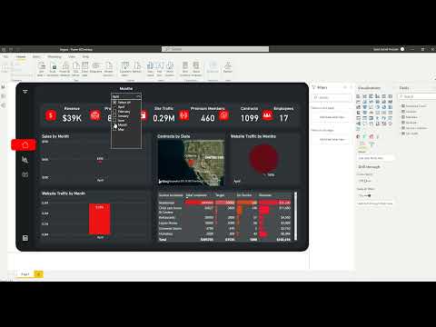This screenshot has height=327, width=436.
Task: Click the Values Add data fields here well
Action: (375, 158)
